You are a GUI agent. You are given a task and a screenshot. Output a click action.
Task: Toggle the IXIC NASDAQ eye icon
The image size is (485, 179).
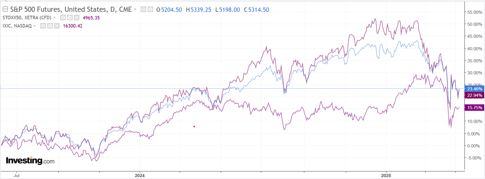[43, 26]
